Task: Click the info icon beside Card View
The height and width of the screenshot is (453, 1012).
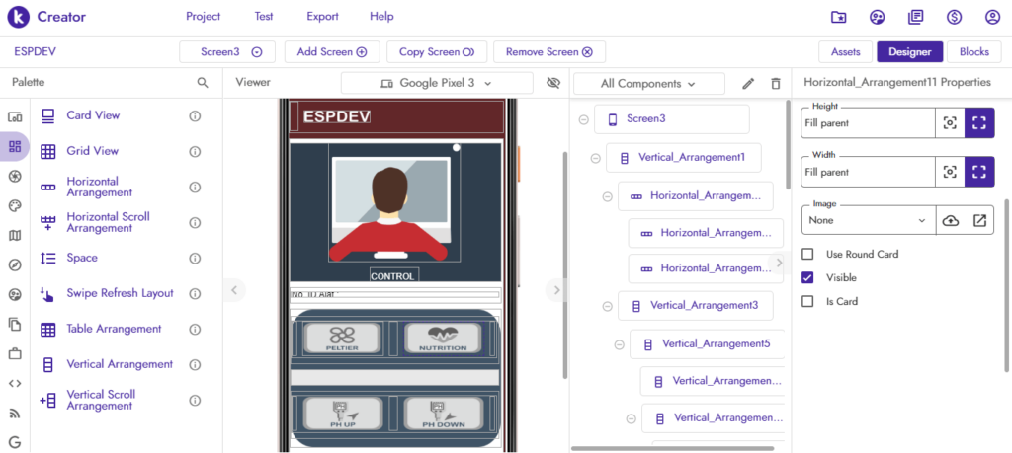Action: coord(195,116)
